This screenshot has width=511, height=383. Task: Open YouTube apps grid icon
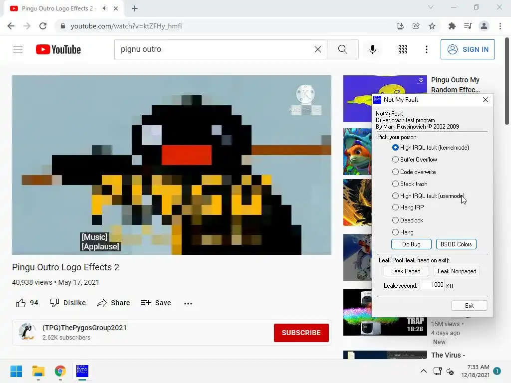click(403, 49)
